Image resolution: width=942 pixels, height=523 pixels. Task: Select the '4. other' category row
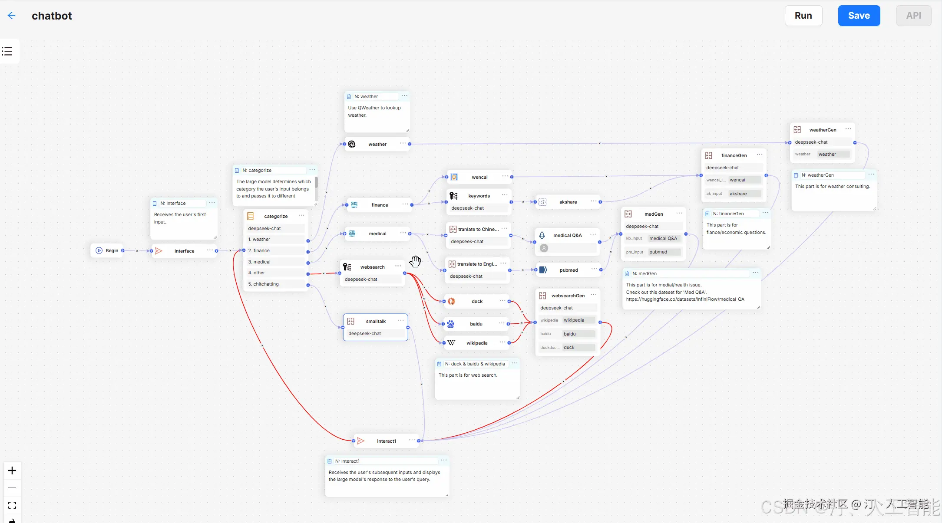click(276, 273)
